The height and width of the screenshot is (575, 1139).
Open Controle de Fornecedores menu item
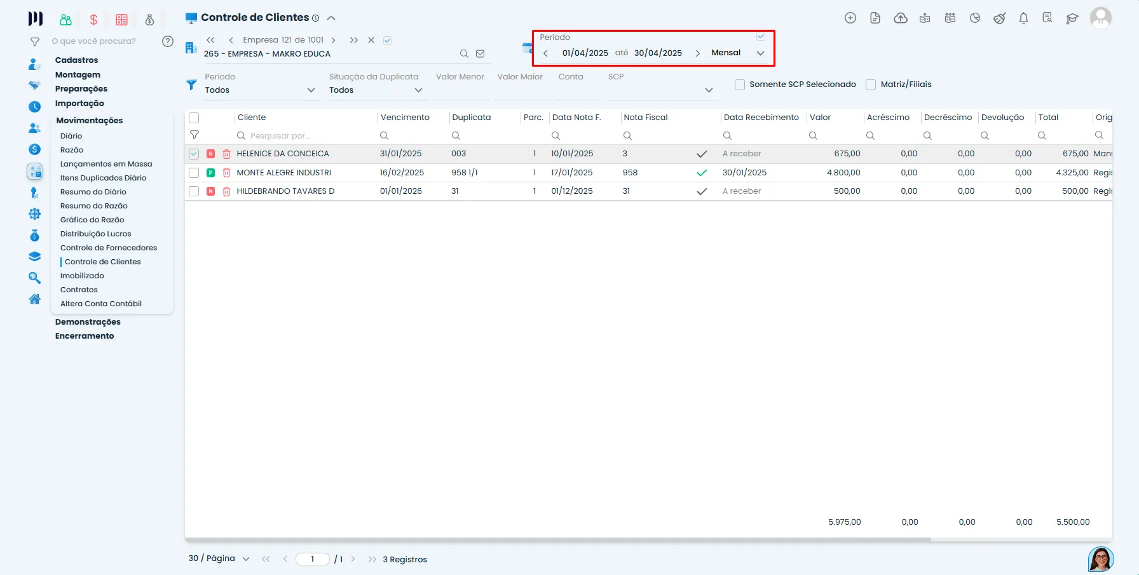pos(109,248)
